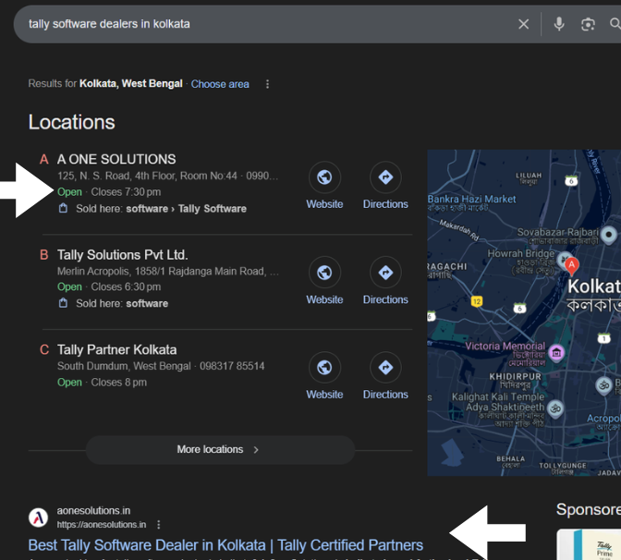
Task: Click the Website globe icon for Tally Partner Kolkata
Action: (324, 368)
